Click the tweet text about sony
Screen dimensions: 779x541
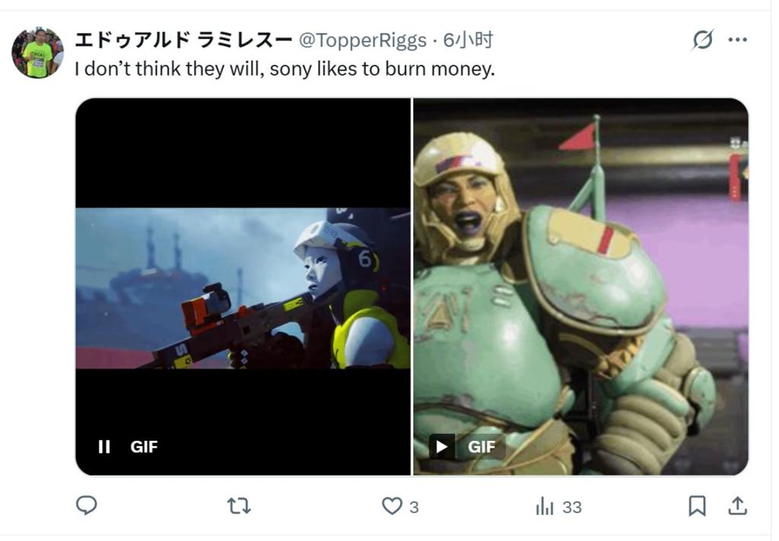pyautogui.click(x=285, y=68)
